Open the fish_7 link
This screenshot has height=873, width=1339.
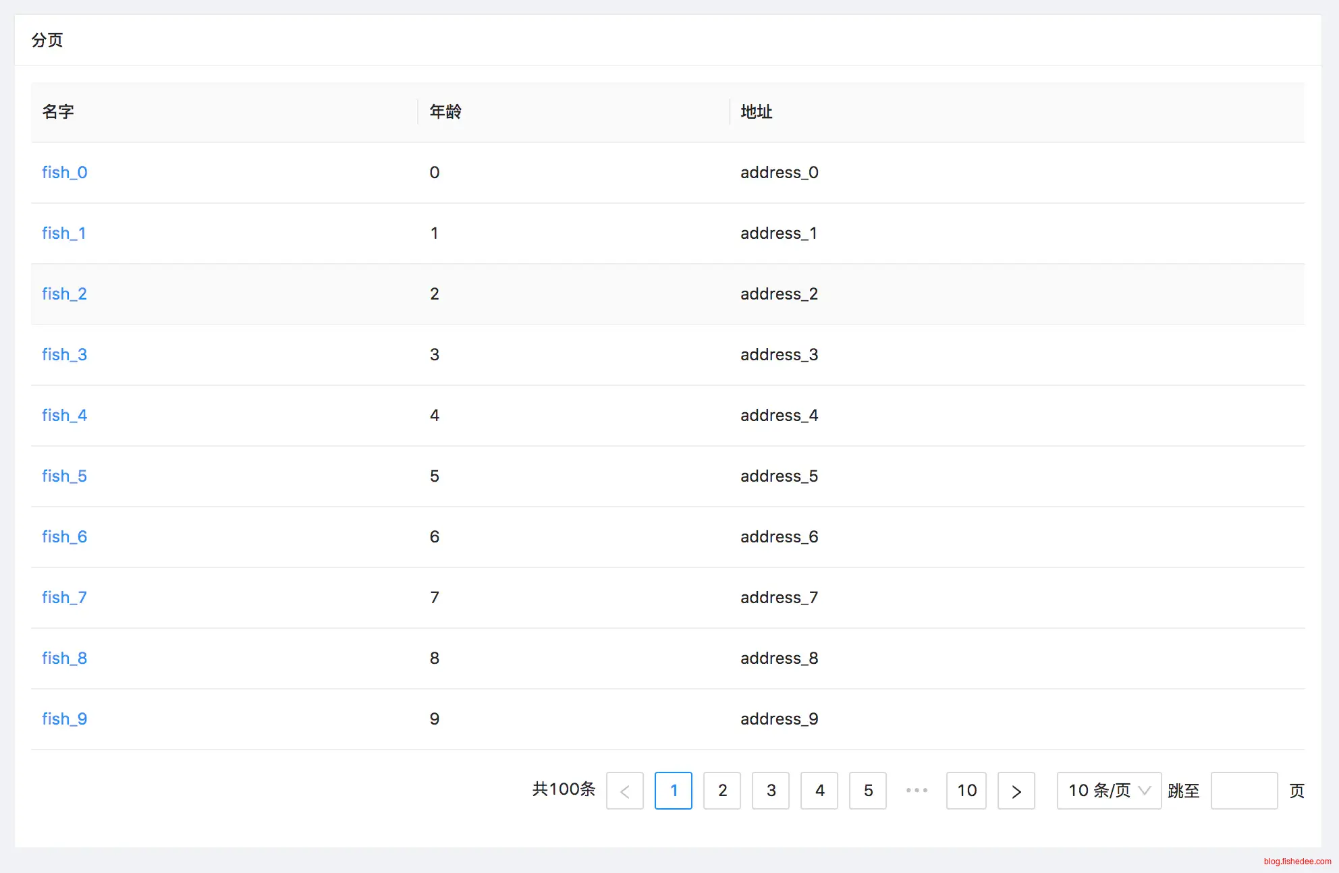(x=65, y=598)
